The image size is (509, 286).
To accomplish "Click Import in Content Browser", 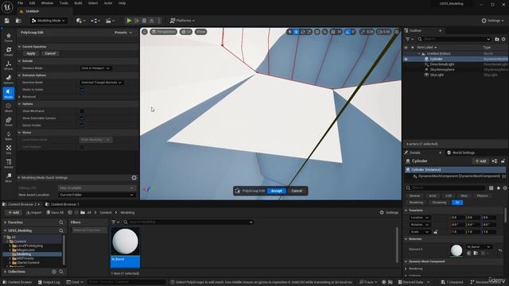I will click(33, 213).
